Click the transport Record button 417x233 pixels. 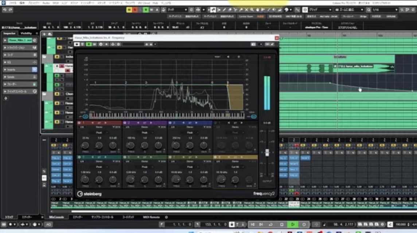pos(304,225)
